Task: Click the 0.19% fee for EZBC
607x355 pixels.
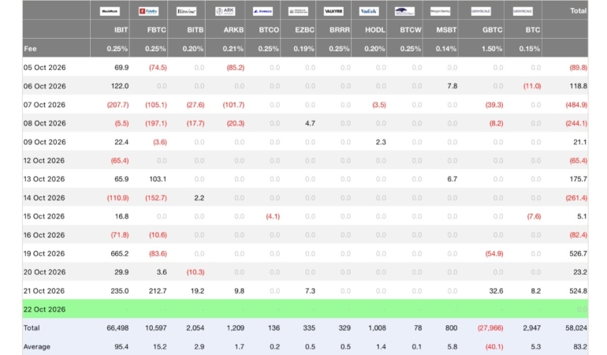Action: [x=303, y=49]
